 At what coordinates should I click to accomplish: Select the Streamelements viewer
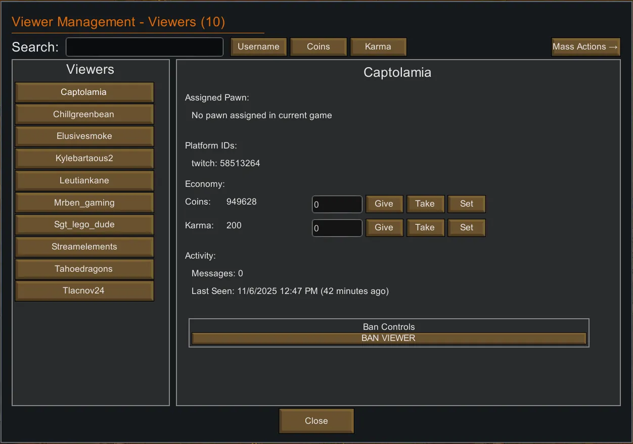tap(84, 247)
